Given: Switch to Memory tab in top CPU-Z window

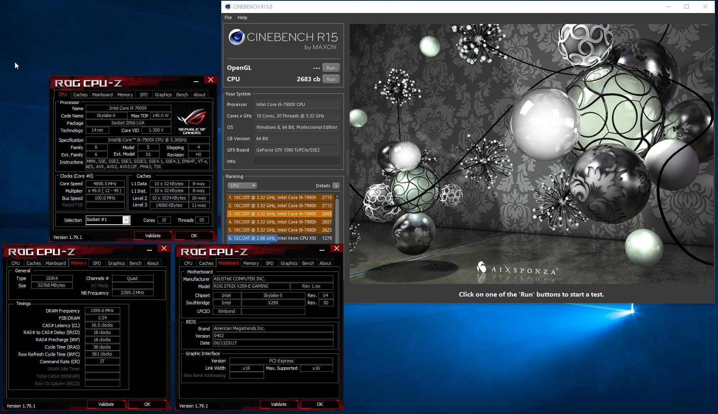Looking at the screenshot, I should [x=125, y=94].
